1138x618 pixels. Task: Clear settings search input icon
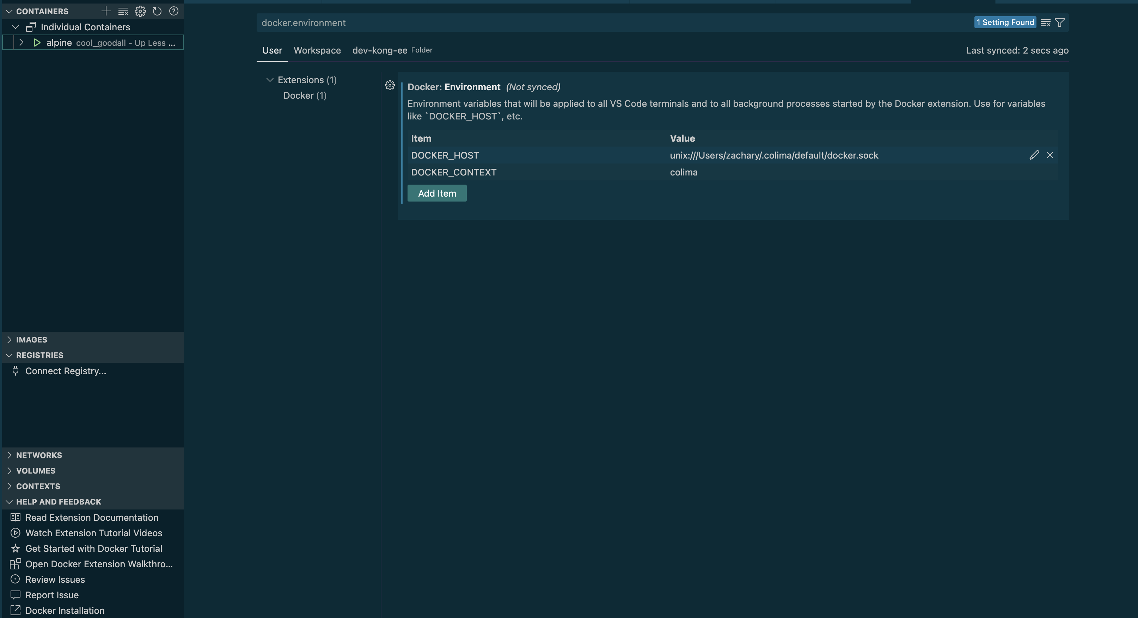pos(1045,23)
